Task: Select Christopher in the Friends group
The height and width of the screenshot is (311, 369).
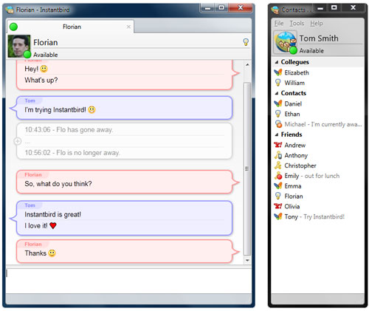Action: click(317, 165)
